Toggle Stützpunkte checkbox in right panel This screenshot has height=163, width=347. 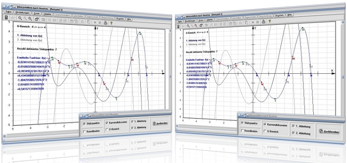[x=242, y=123]
